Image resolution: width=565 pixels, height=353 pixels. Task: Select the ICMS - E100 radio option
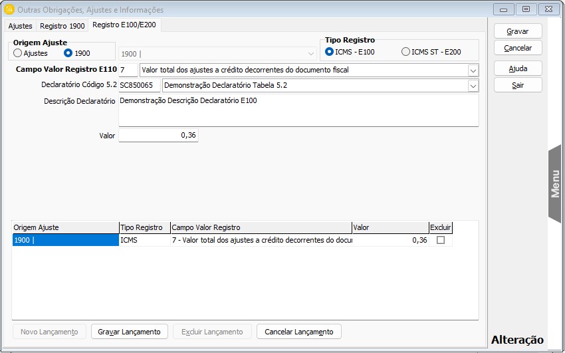[330, 52]
